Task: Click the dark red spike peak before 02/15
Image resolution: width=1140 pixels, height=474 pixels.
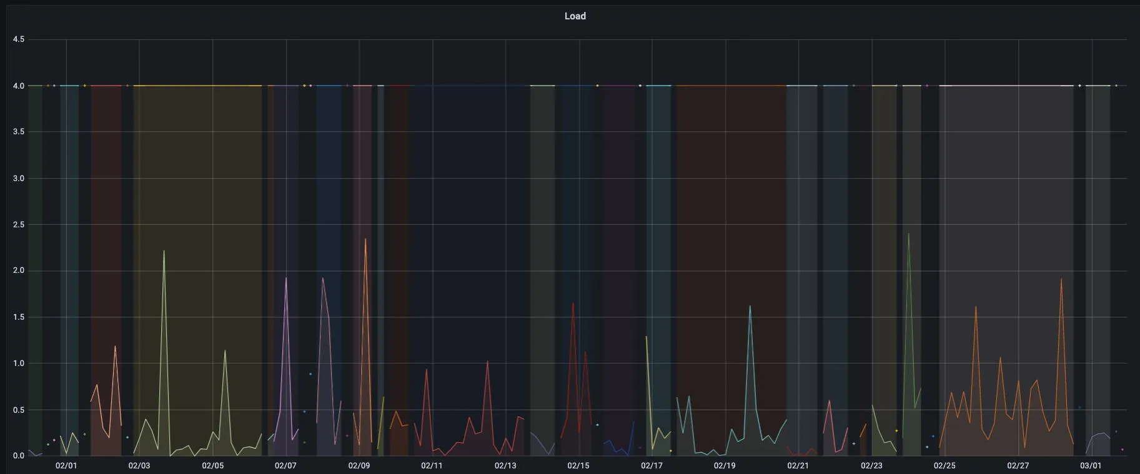Action: pos(573,304)
